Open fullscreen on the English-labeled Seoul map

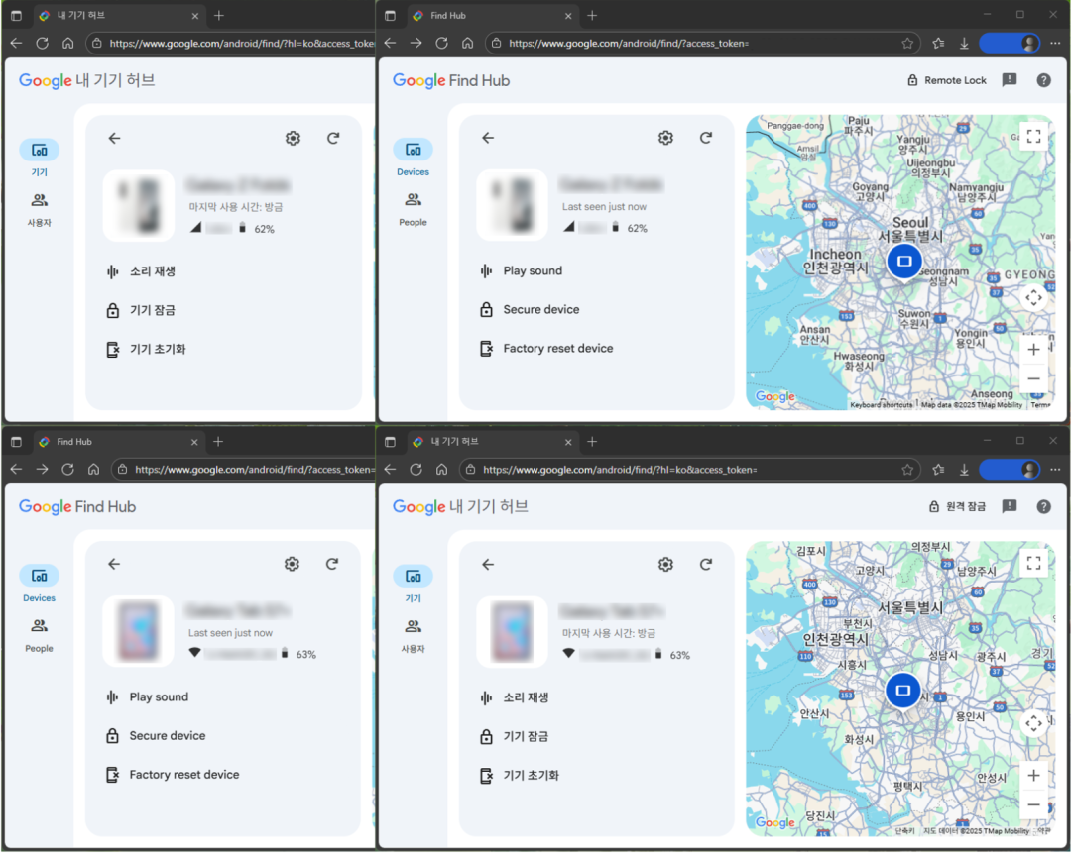tap(1033, 137)
